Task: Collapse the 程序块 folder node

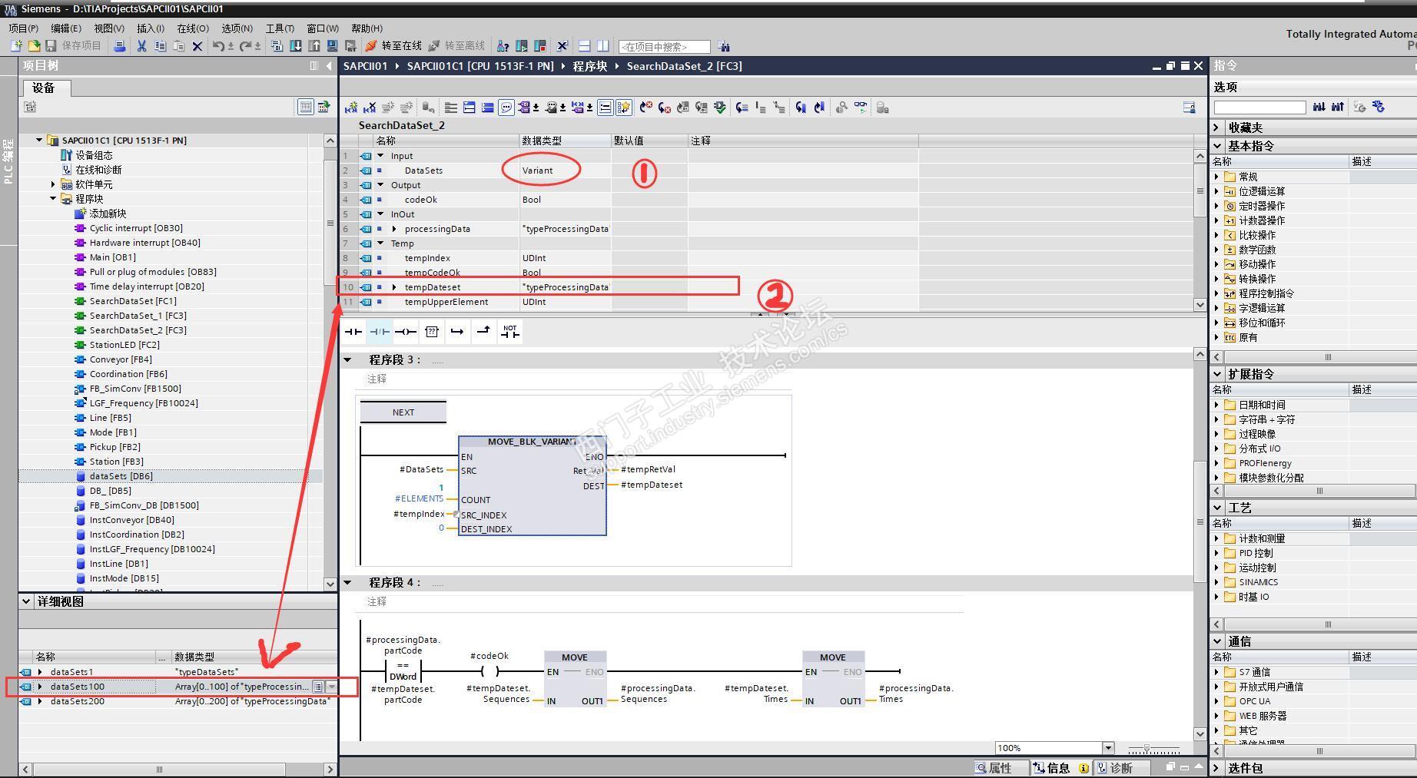Action: 53,199
